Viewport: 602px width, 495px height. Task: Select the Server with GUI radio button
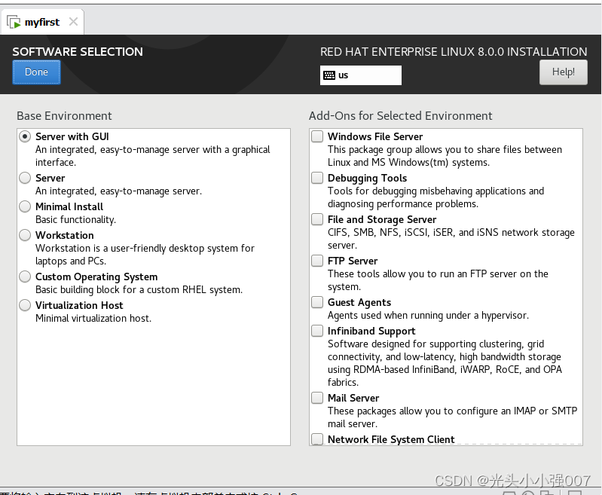pos(25,136)
